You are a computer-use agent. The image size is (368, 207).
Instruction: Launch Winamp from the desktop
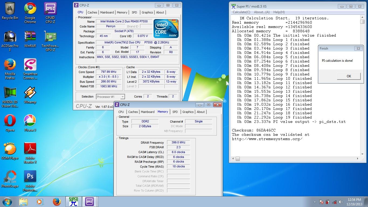(30, 95)
